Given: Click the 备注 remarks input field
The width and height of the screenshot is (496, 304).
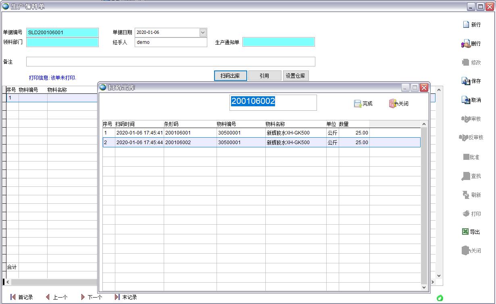Looking at the screenshot, I should pyautogui.click(x=170, y=62).
